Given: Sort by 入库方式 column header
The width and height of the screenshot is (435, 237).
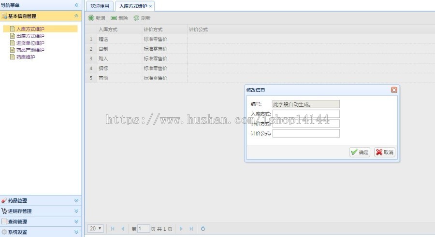Looking at the screenshot, I should click(x=119, y=29).
